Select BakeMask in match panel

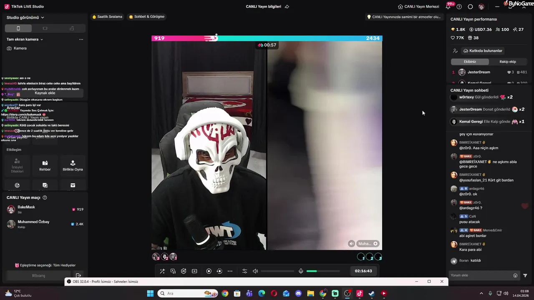(x=45, y=210)
